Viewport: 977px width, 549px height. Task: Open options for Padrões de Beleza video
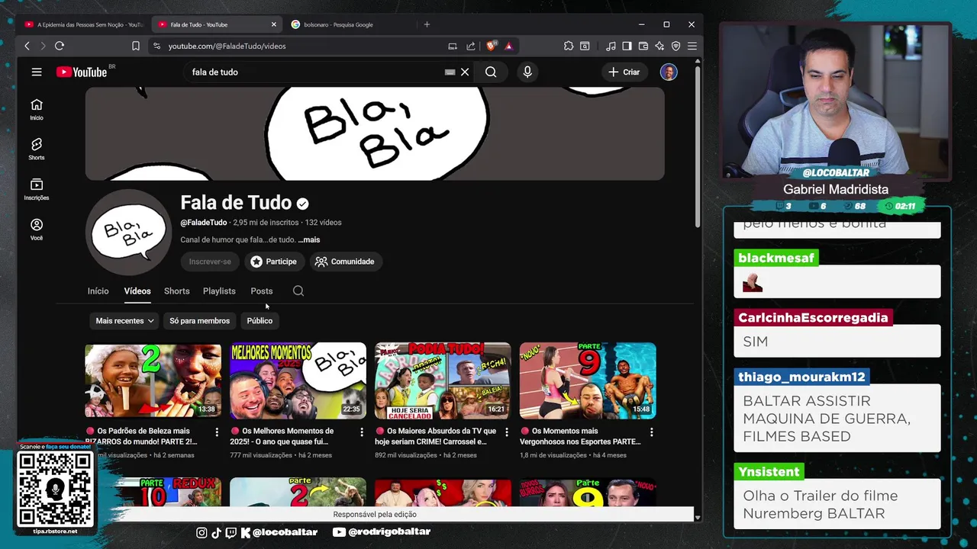(x=217, y=432)
